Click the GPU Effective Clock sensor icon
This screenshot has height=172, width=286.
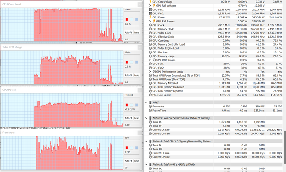pyautogui.click(x=151, y=37)
